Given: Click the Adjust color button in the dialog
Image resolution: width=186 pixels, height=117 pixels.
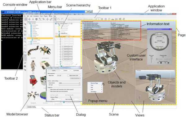Looking at the screenshot, I should coord(74,76).
